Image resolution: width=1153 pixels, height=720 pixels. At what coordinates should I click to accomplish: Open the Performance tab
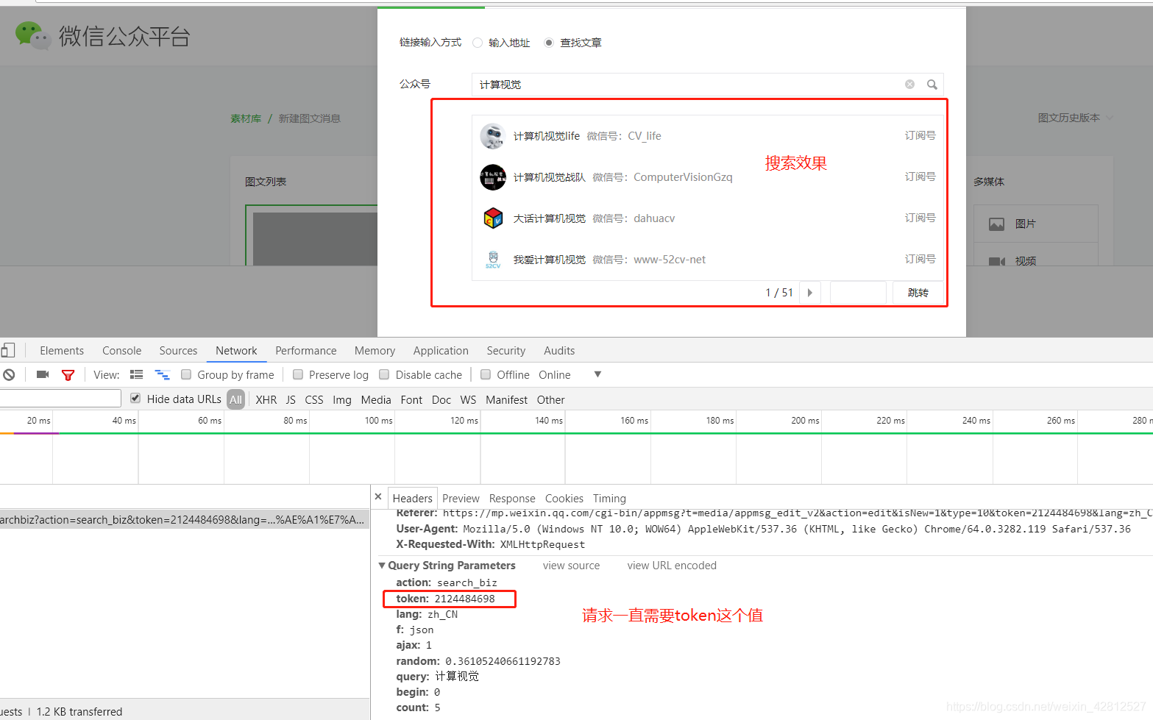coord(306,351)
